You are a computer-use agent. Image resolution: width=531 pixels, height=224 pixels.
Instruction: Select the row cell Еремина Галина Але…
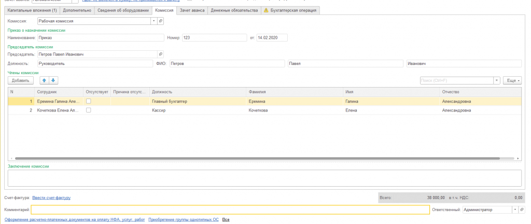click(59, 101)
